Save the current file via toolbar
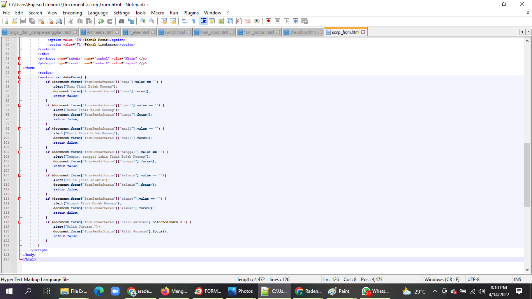 [x=23, y=21]
